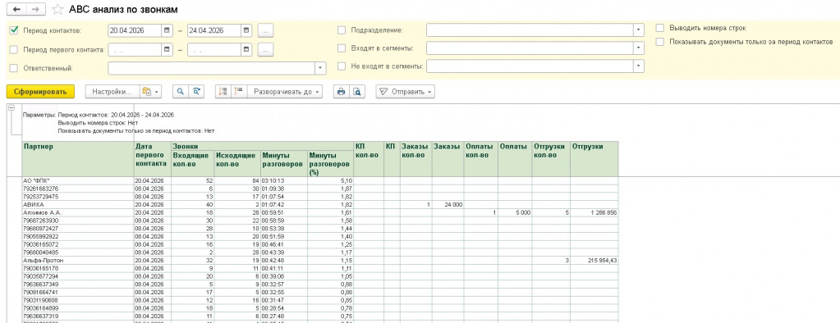Select partner row АО "ФПК"
Screen dimensions: 840x323
(x=78, y=180)
